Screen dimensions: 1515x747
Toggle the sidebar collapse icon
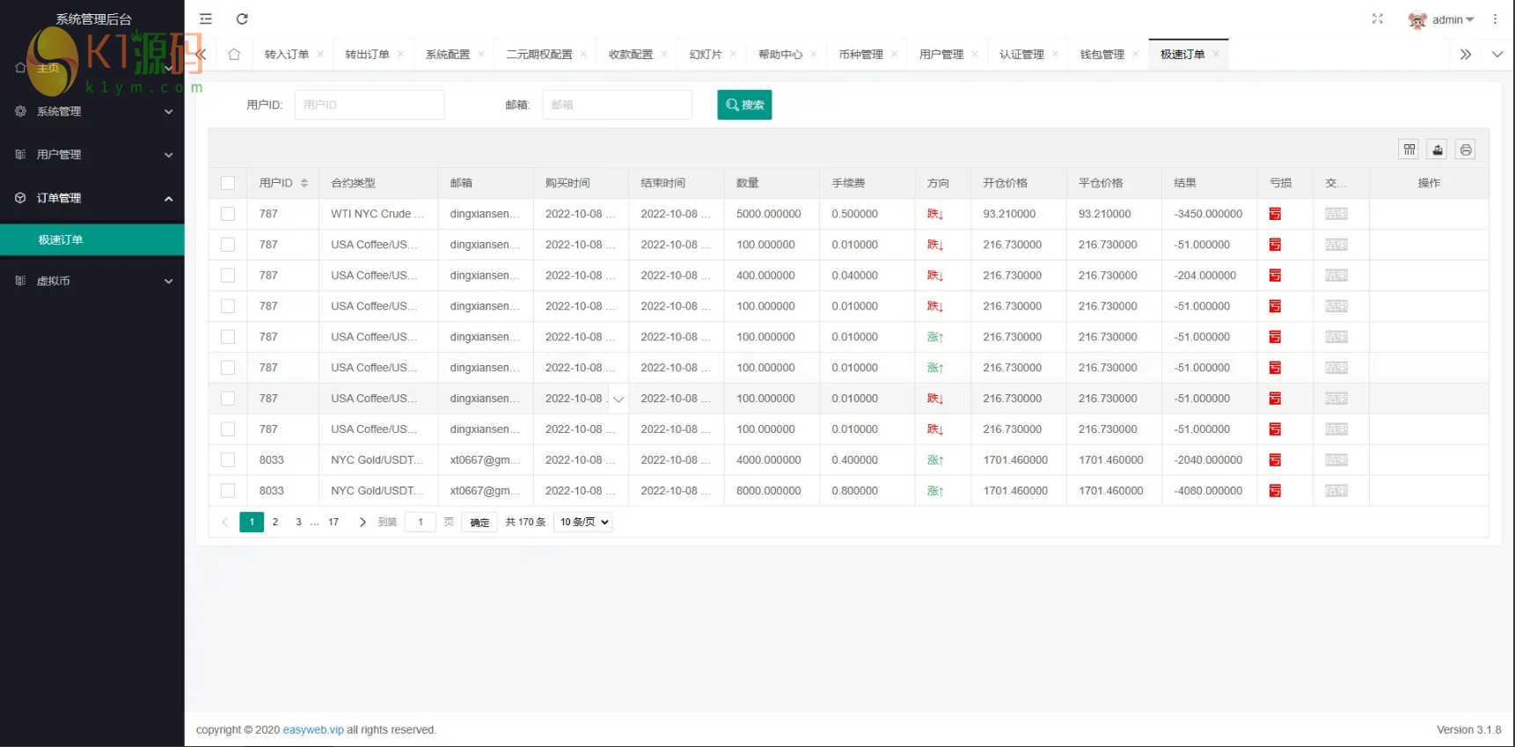[206, 18]
